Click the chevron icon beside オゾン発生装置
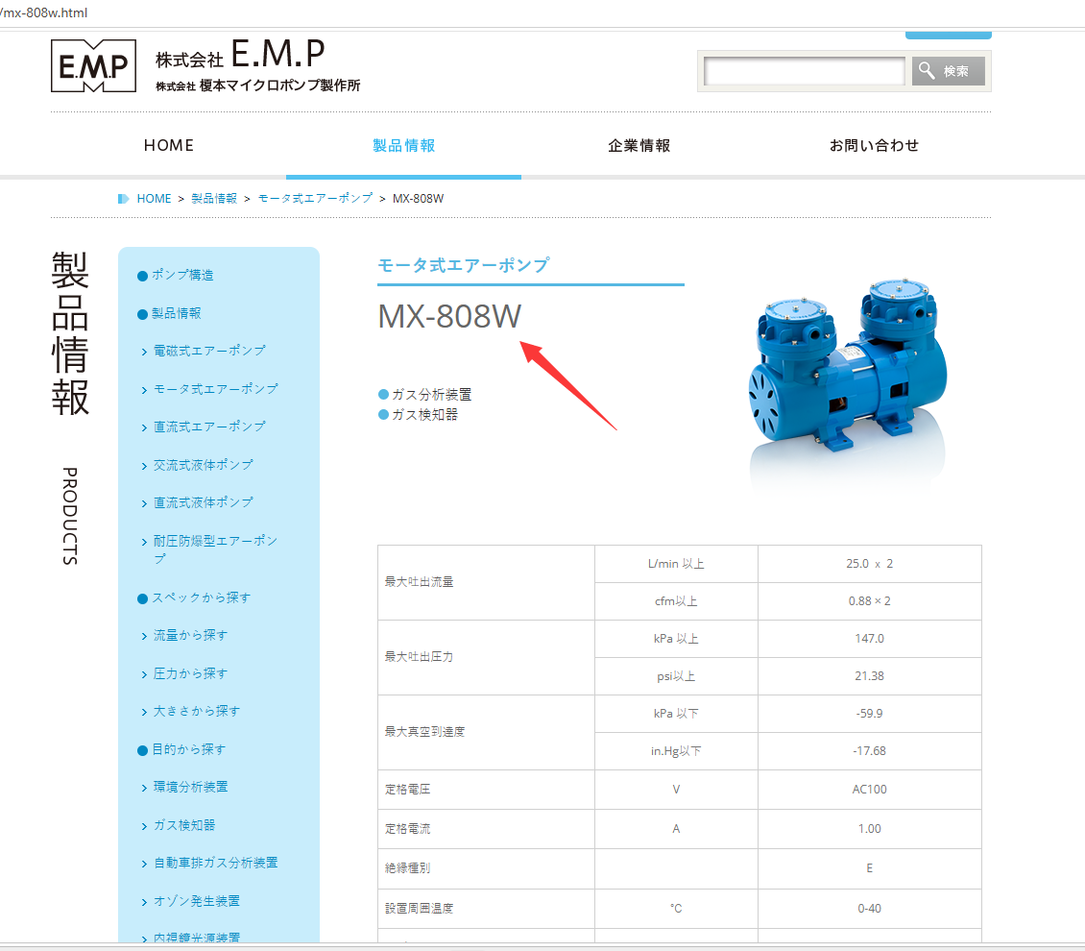Image resolution: width=1085 pixels, height=951 pixels. coord(146,901)
